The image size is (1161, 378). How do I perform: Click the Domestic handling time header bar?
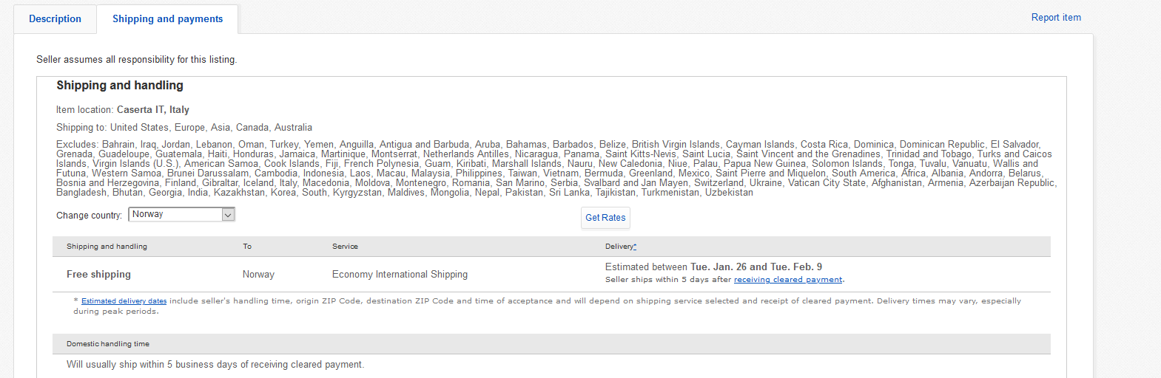pyautogui.click(x=551, y=343)
